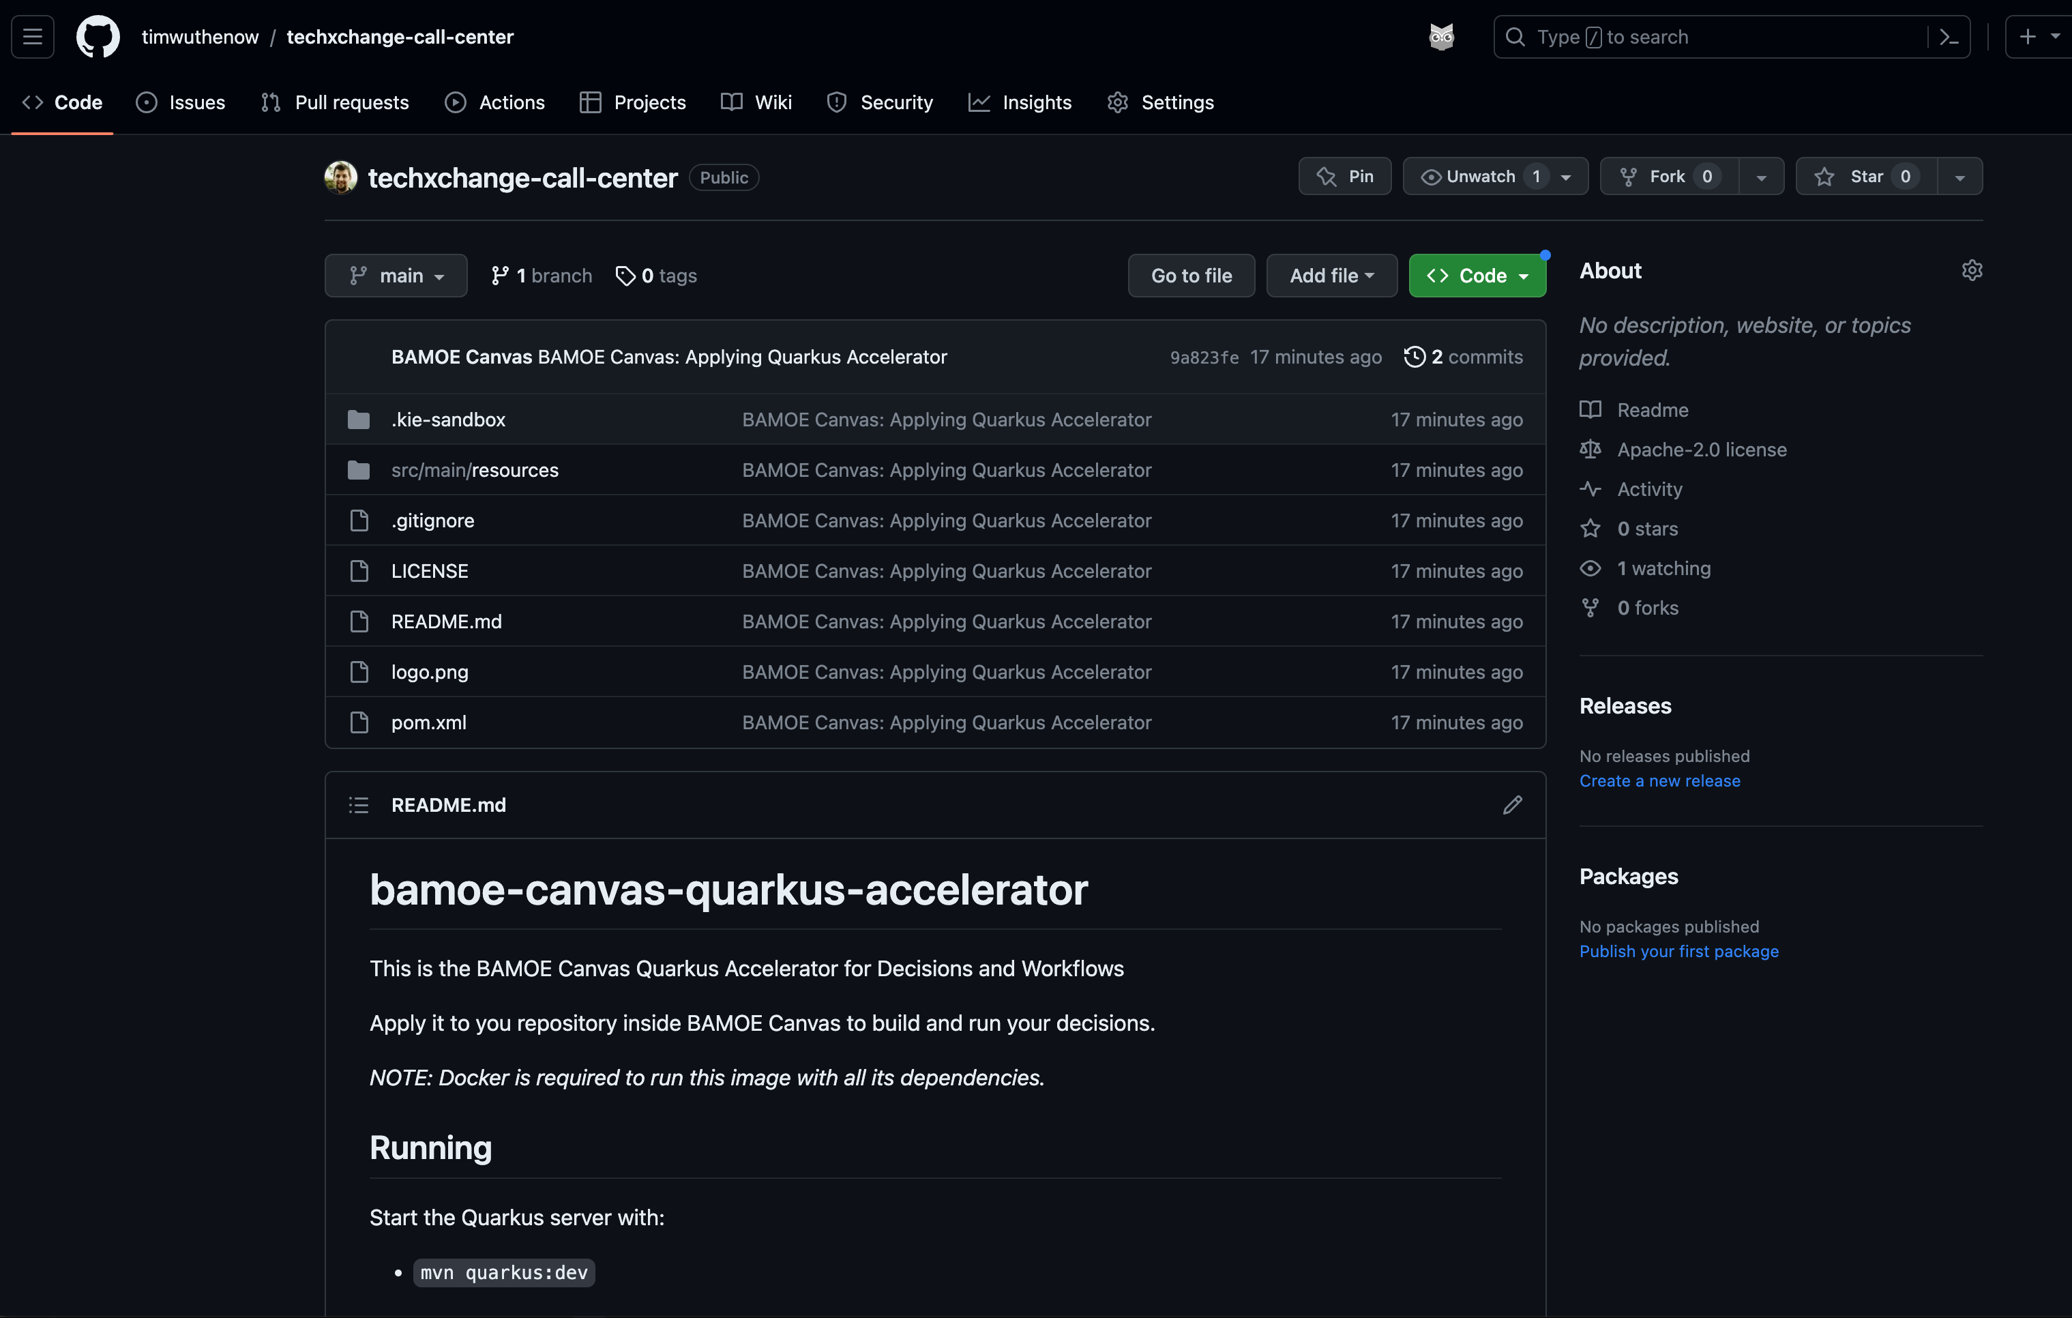Screen dimensions: 2072x1318
Task: Expand the create-new dropdown caret
Action: pyautogui.click(x=2055, y=37)
